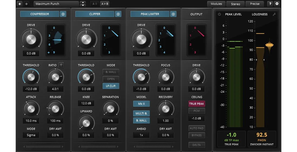The image size is (297, 152).
Task: Click the Clipper gain reduction meter
Action: coord(111,40)
